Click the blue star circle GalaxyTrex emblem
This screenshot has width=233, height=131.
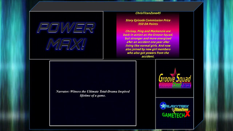pos(163,106)
